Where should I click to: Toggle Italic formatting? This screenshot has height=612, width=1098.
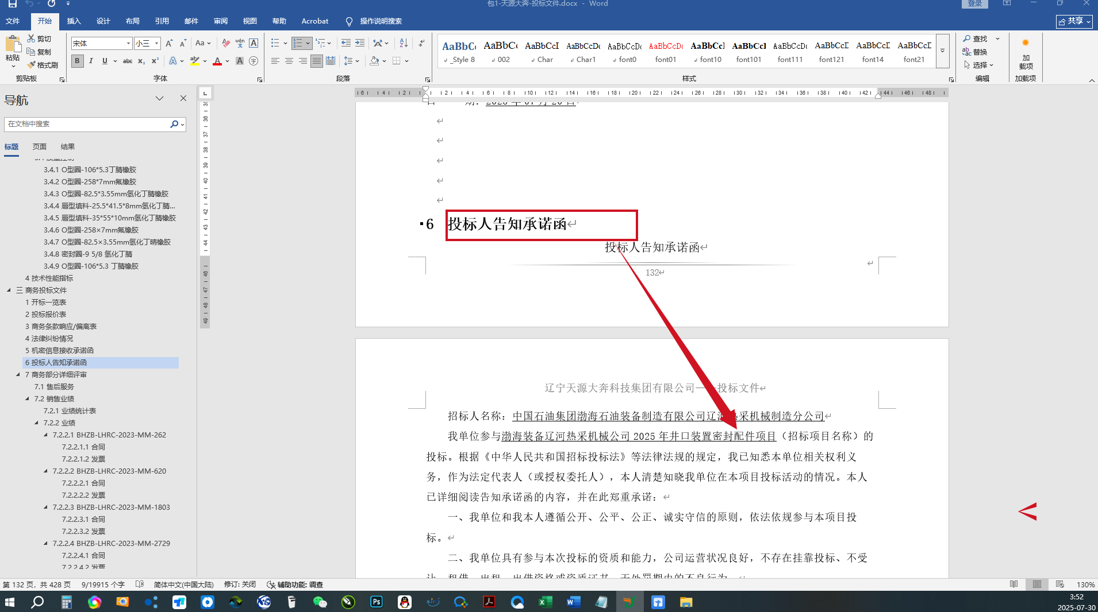[x=91, y=61]
